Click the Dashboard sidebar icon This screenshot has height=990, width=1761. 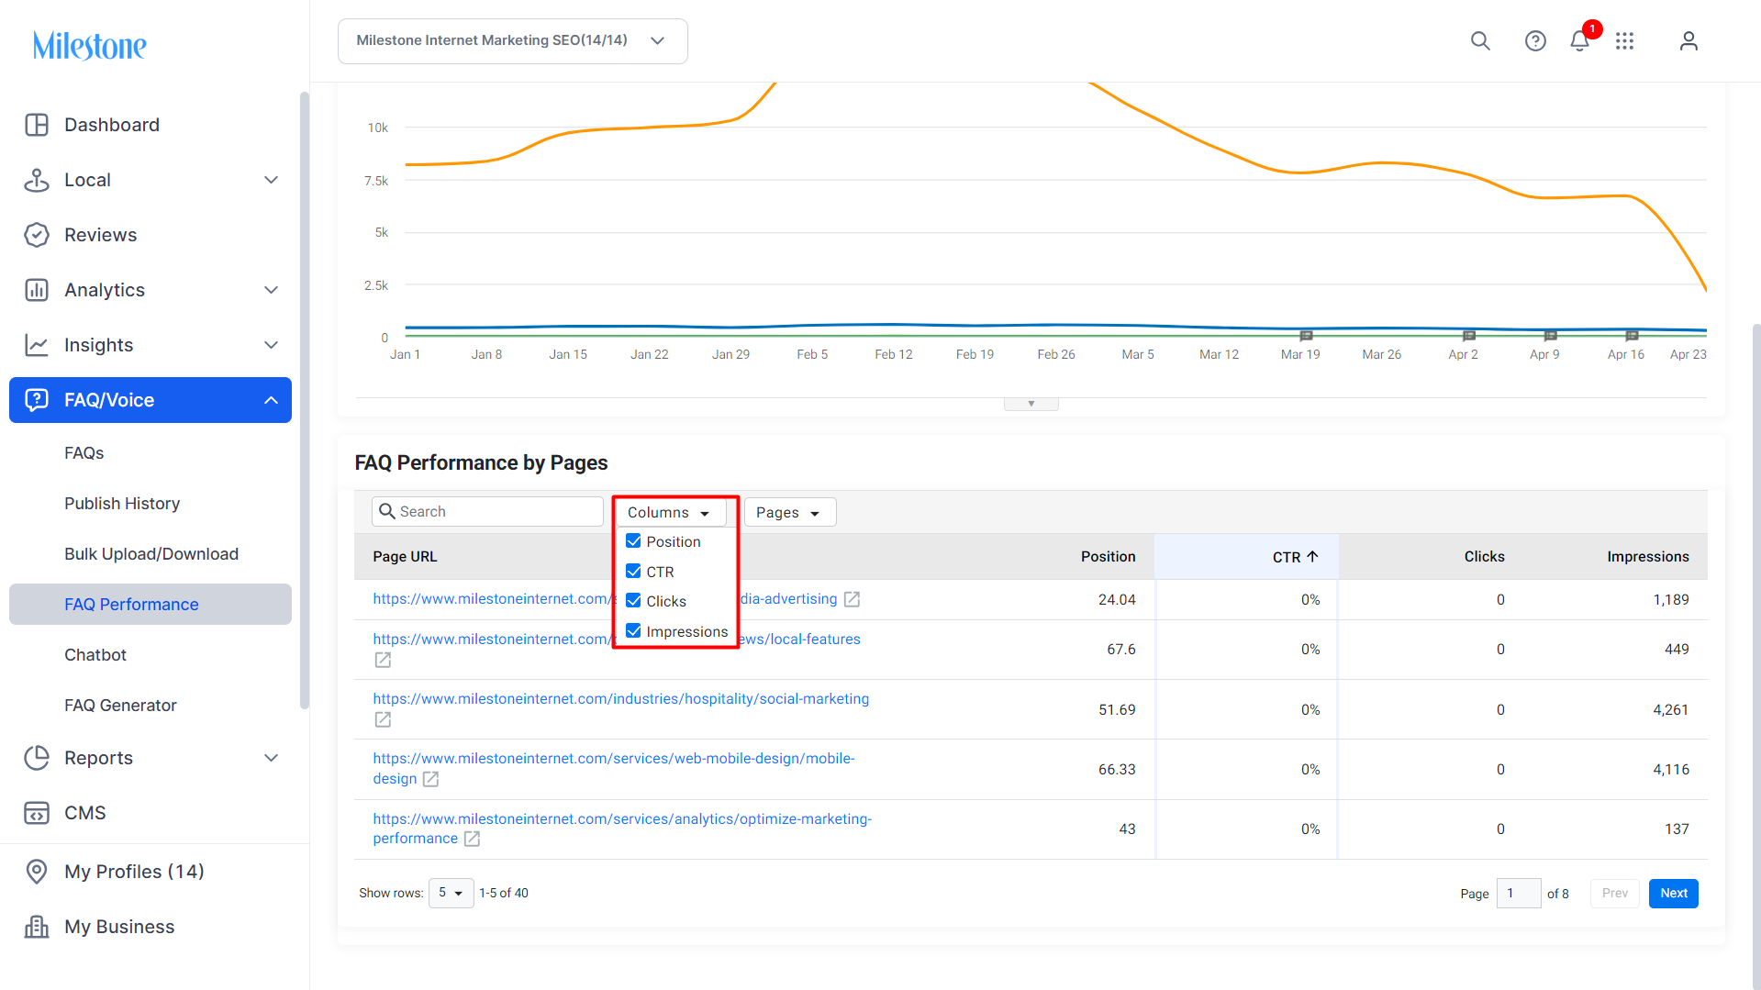(37, 125)
